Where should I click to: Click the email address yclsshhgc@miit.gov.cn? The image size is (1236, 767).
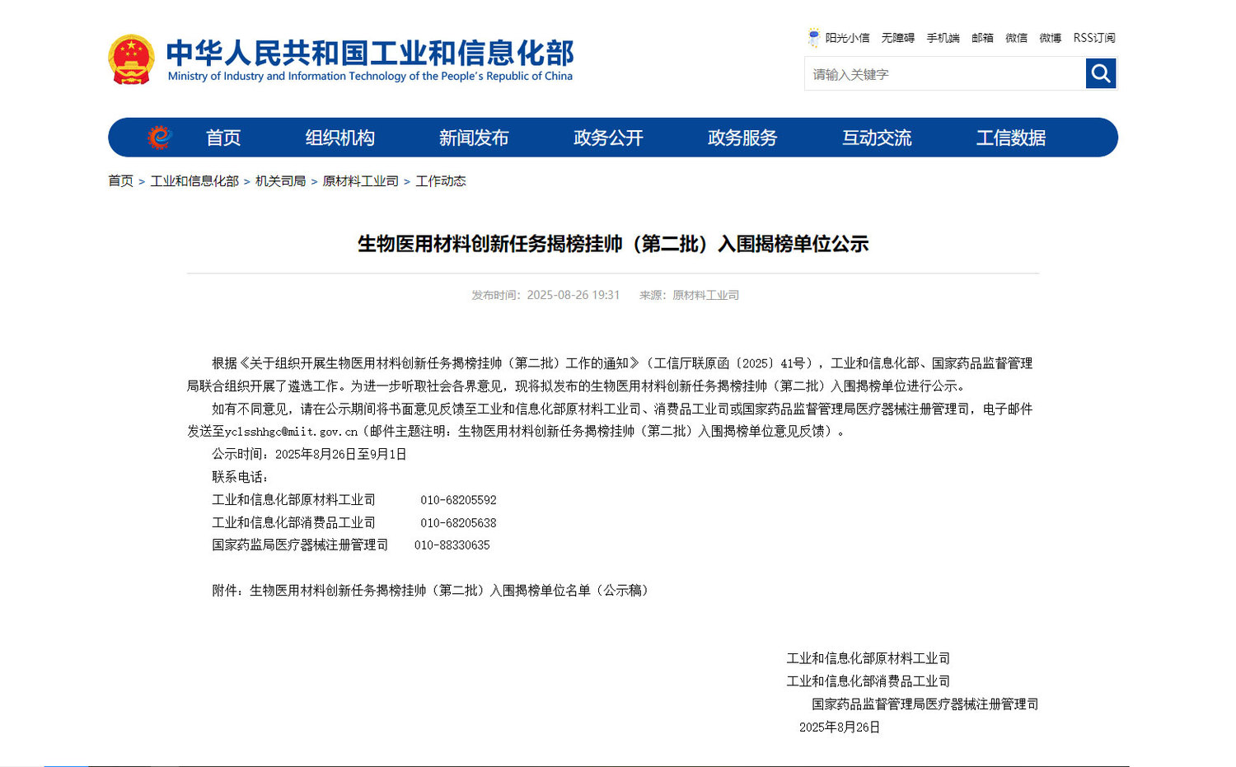click(291, 431)
